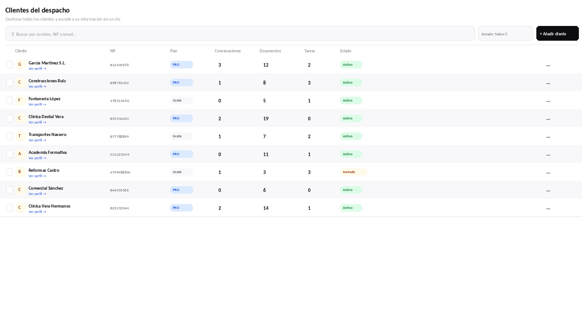Click the Estado column header
This screenshot has width=582, height=331.
pyautogui.click(x=346, y=51)
